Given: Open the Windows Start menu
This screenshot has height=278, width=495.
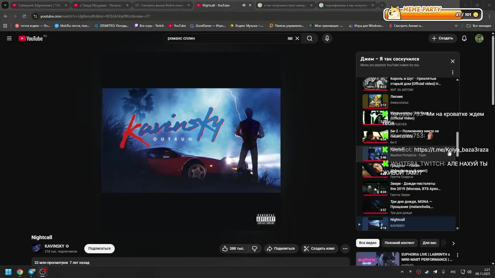Looking at the screenshot, I should coord(8,272).
